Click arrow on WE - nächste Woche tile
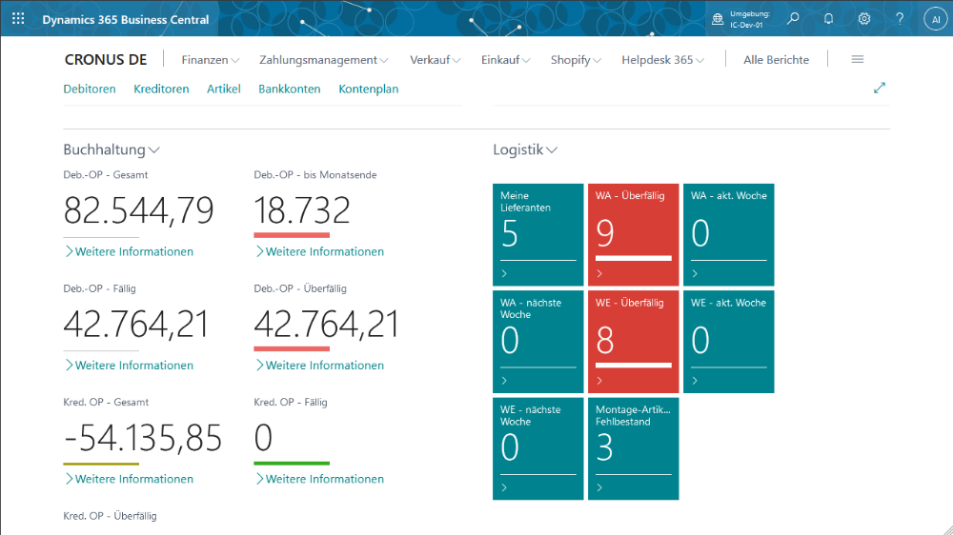 504,487
